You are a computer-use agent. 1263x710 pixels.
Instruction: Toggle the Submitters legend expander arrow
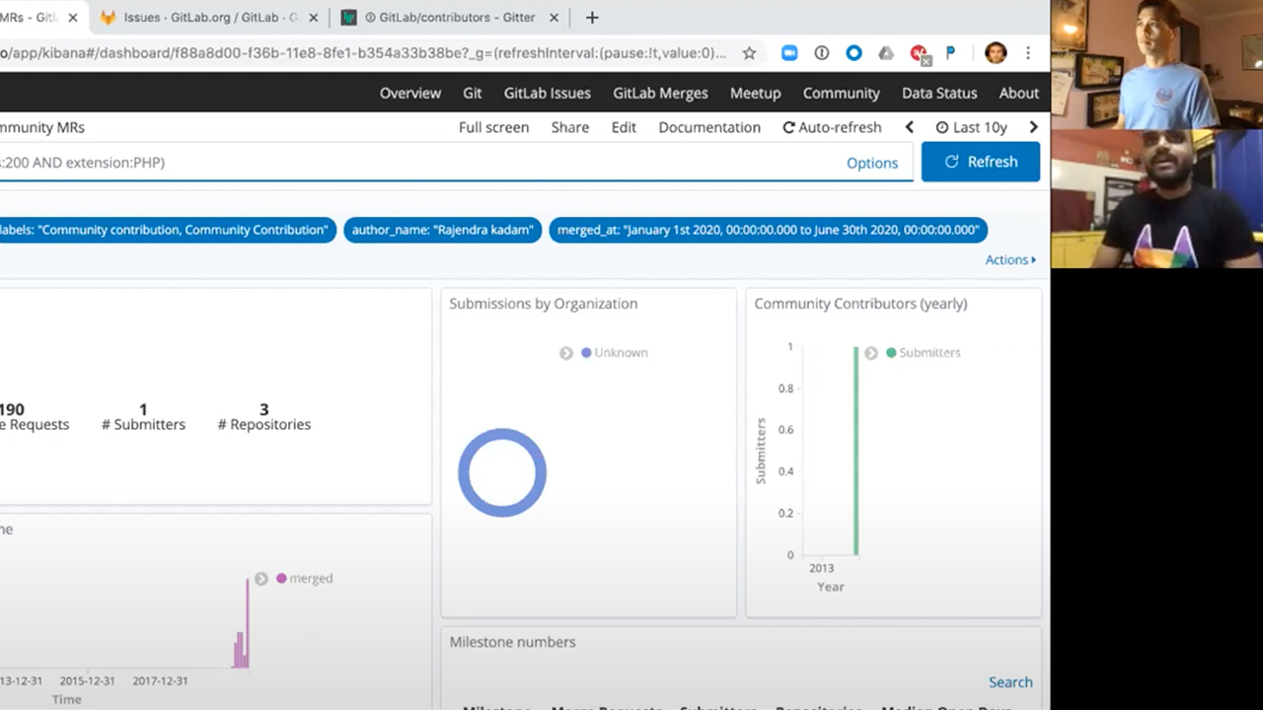point(871,353)
